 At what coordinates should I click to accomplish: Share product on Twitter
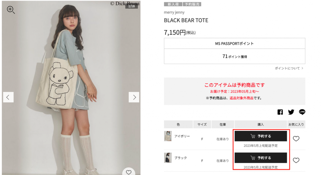pyautogui.click(x=291, y=112)
